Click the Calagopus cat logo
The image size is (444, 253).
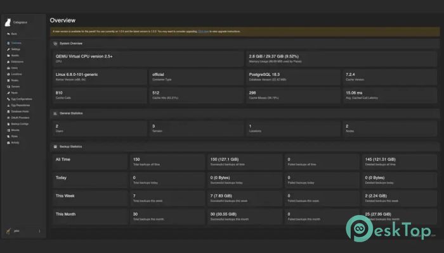tap(8, 22)
